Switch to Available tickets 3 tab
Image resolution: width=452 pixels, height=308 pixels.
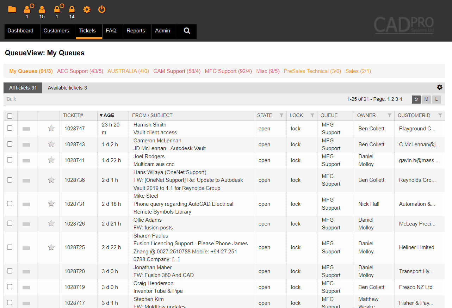67,88
